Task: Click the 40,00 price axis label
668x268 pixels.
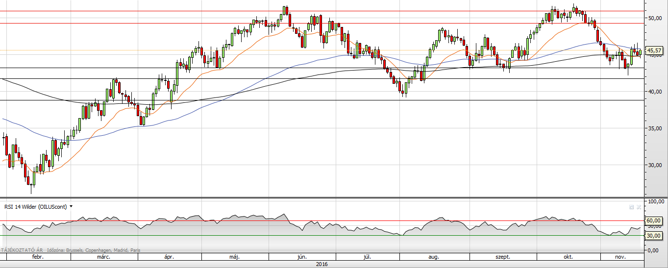Action: click(x=655, y=92)
